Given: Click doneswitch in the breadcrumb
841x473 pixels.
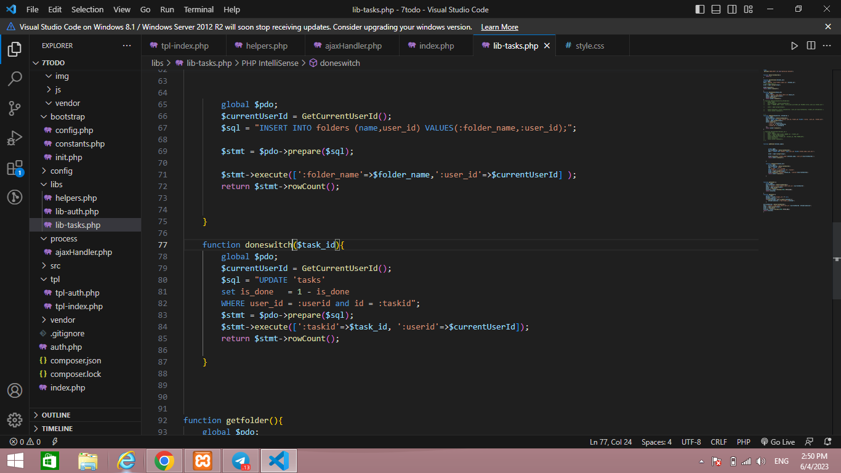Looking at the screenshot, I should 340,63.
